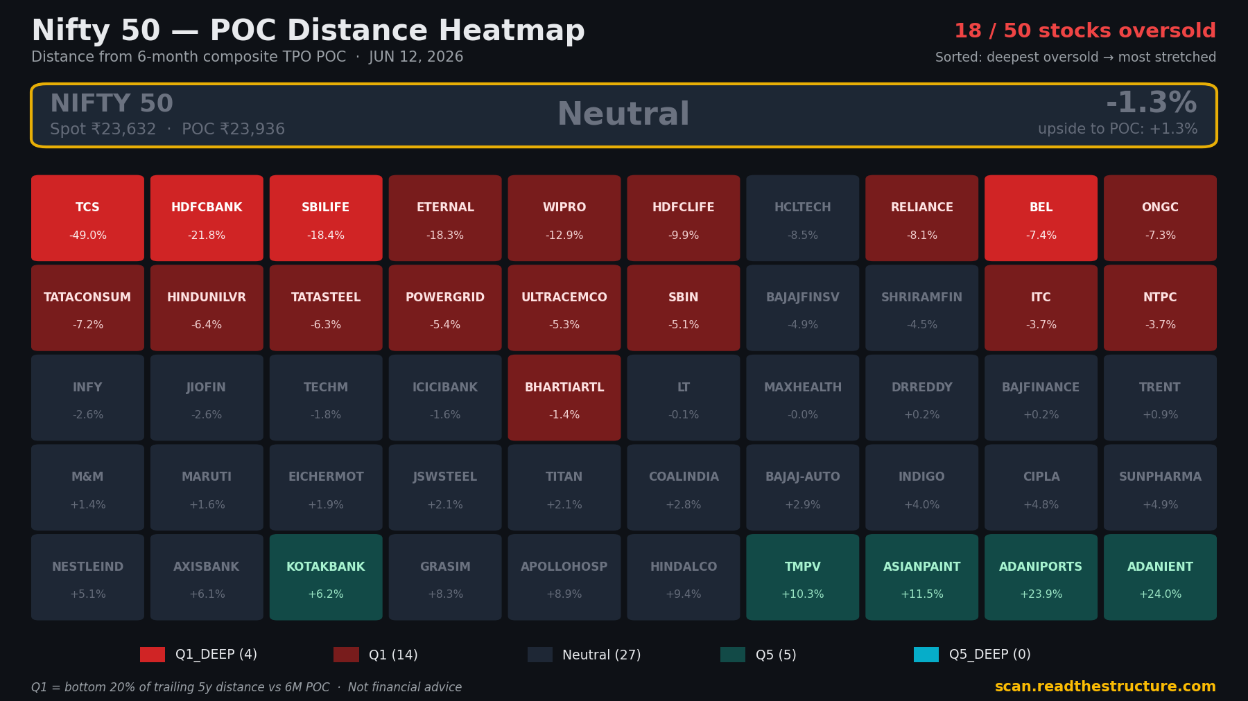Screen dimensions: 1248x701
Task: Open the ULTRACEMCO tile
Action: [x=564, y=308]
